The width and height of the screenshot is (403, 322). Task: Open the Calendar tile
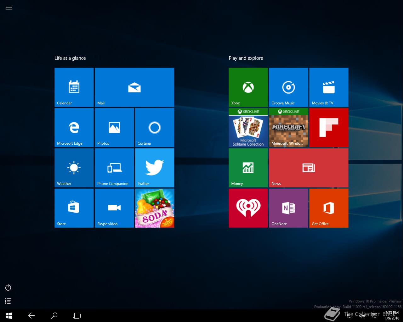74,87
